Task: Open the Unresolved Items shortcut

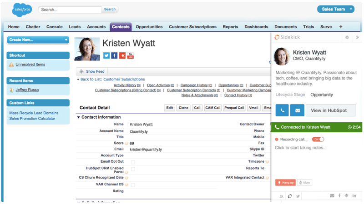Action: 30,65
